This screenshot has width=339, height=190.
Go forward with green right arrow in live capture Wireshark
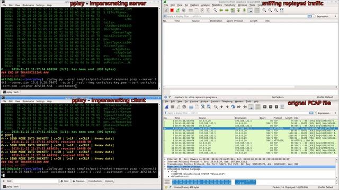pos(227,10)
